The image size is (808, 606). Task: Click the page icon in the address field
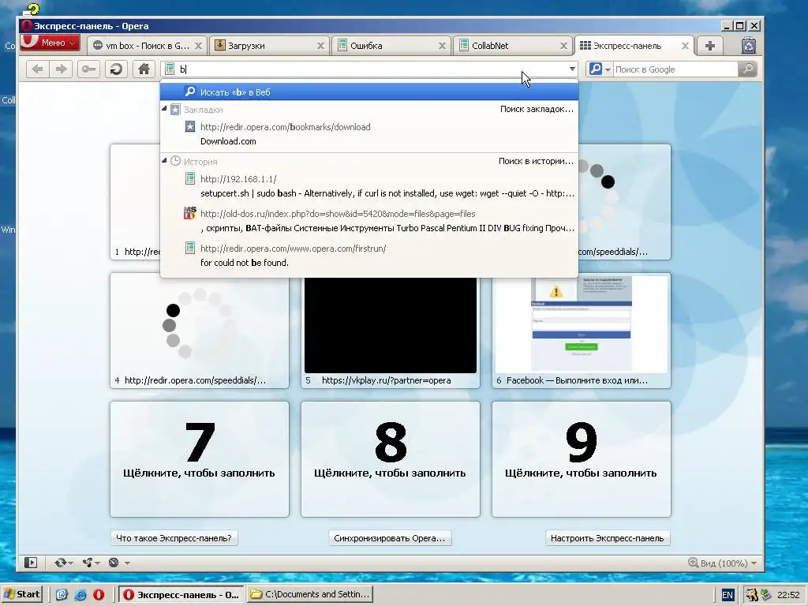pyautogui.click(x=170, y=69)
